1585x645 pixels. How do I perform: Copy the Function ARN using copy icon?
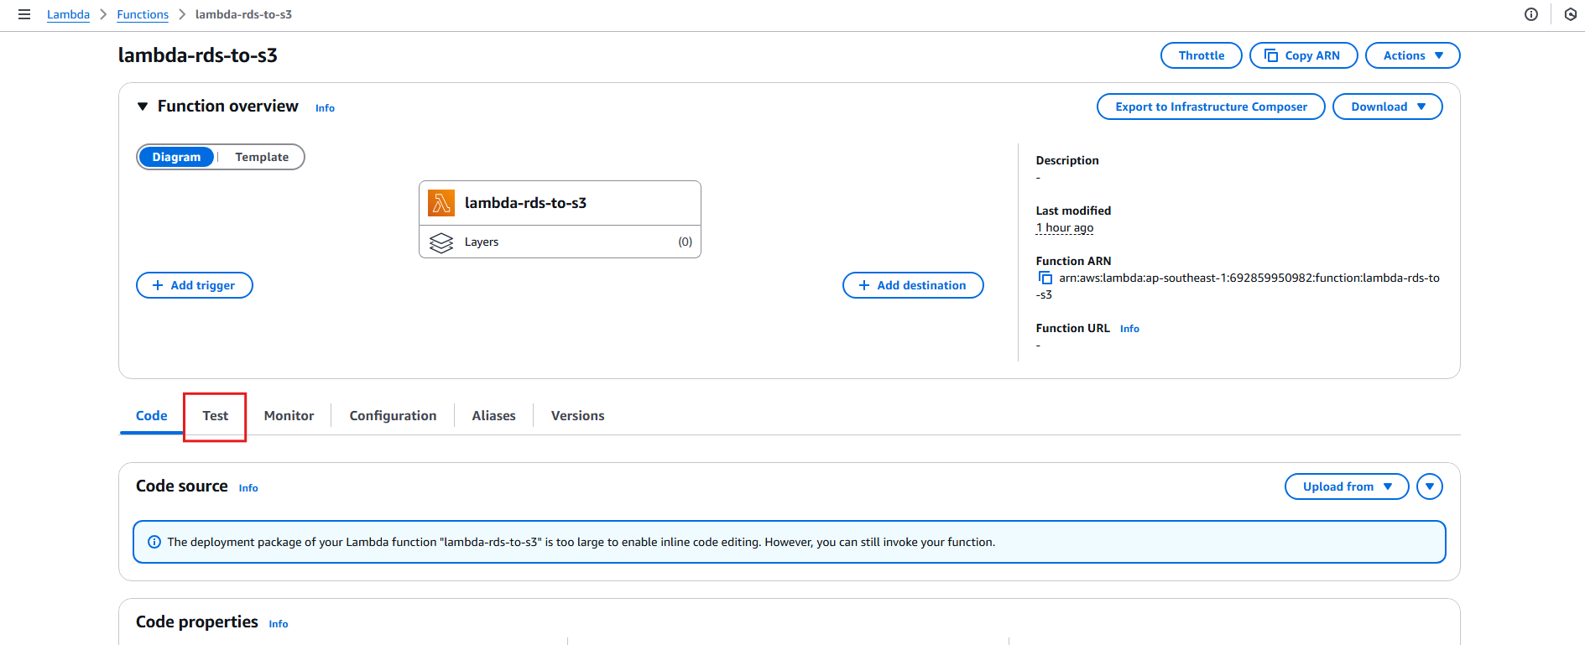point(1045,278)
